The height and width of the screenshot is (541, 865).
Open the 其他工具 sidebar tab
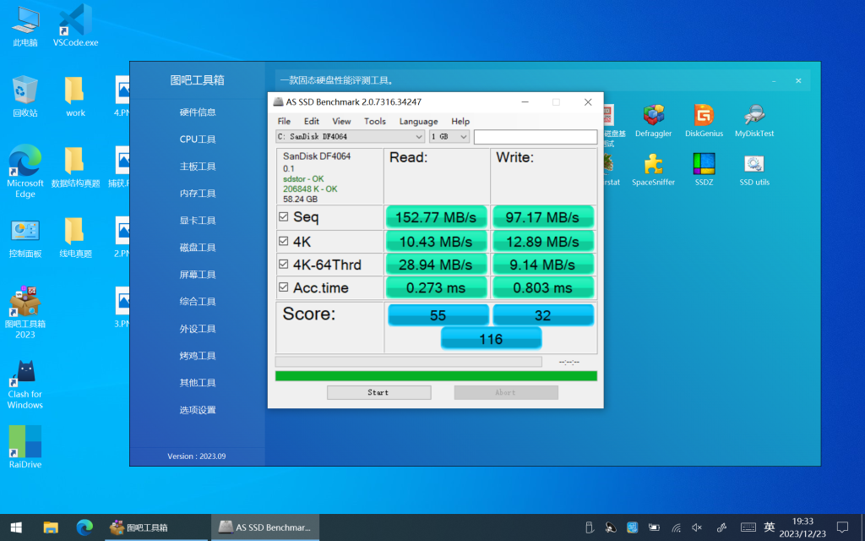[198, 383]
